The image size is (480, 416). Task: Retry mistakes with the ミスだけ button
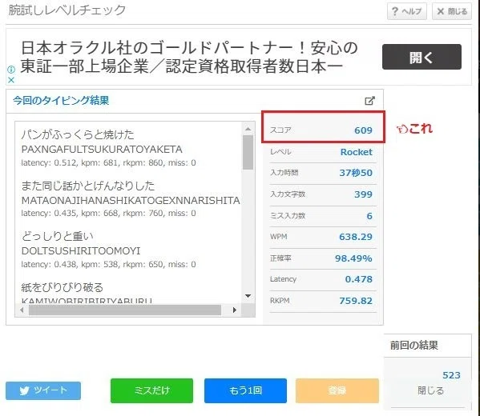pyautogui.click(x=151, y=390)
